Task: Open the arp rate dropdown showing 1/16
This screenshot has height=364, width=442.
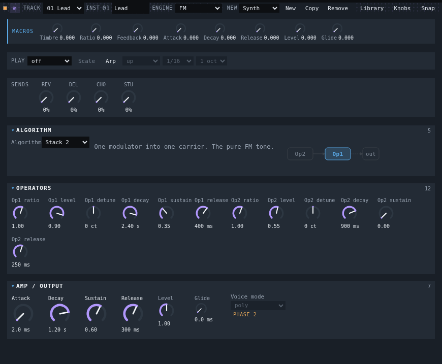Action: click(178, 61)
